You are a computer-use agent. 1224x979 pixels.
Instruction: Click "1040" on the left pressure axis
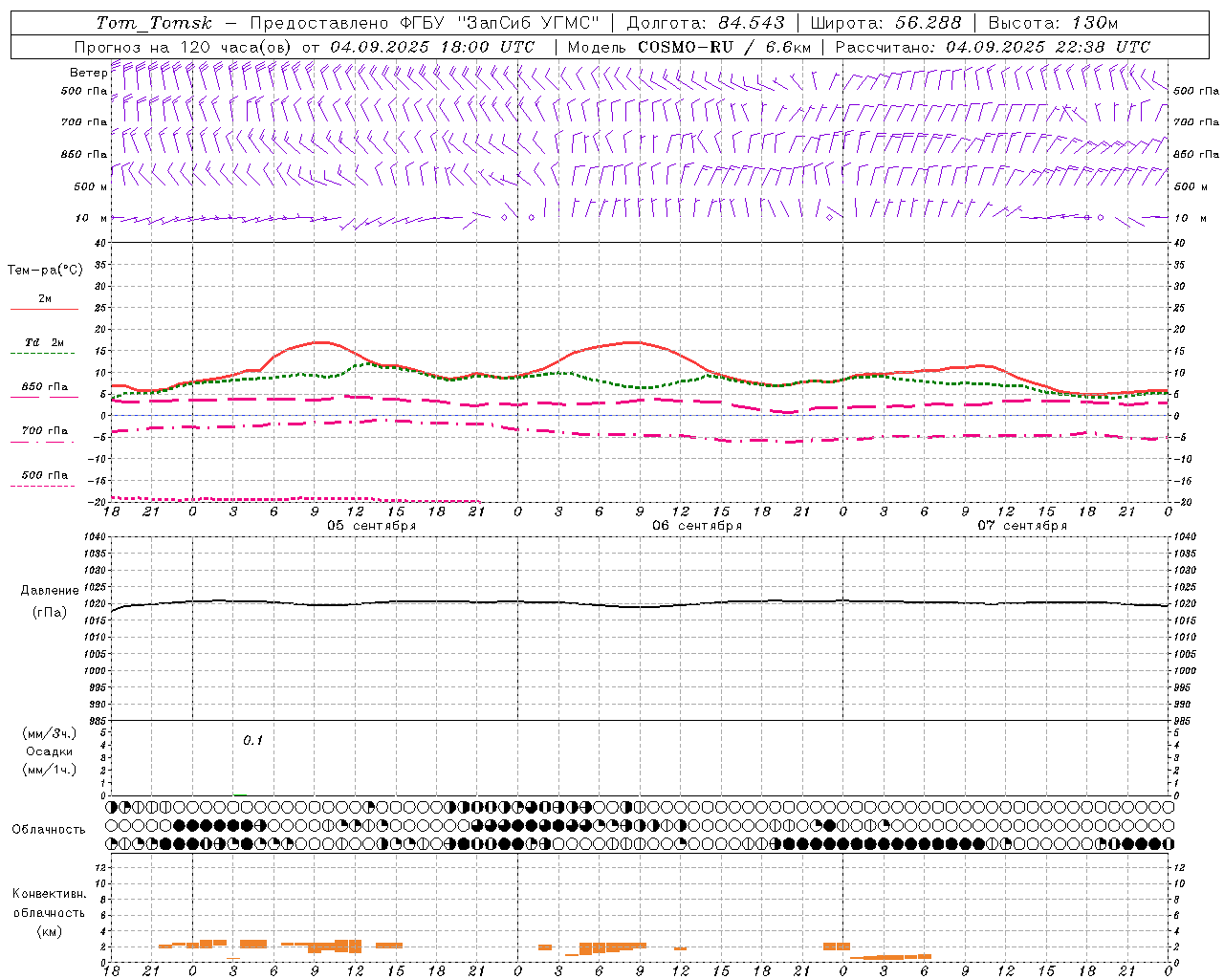pyautogui.click(x=96, y=537)
